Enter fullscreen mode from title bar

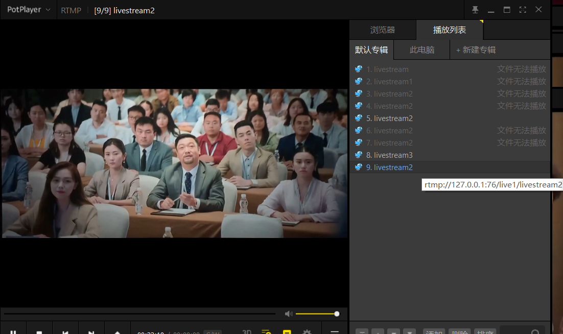(523, 10)
